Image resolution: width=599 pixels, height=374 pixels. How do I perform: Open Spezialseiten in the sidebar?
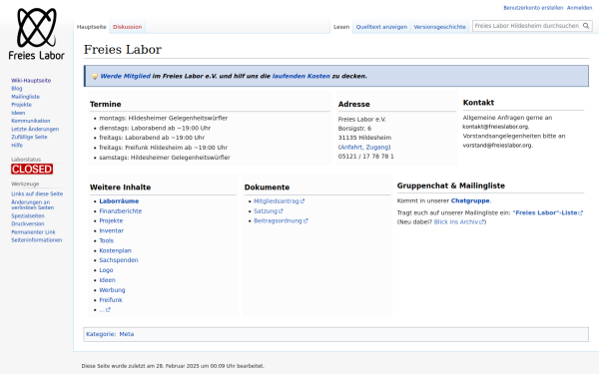(x=28, y=216)
